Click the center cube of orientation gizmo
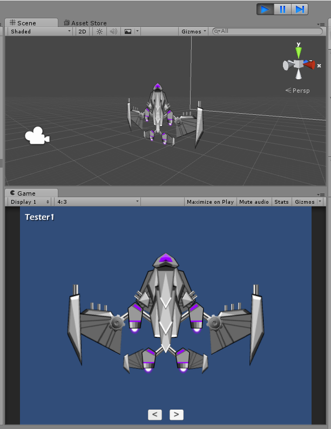331x429 pixels. coord(299,64)
